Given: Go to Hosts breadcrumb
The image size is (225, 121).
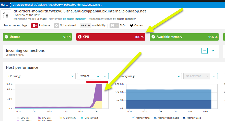Looking at the screenshot, I should [x=4, y=5].
